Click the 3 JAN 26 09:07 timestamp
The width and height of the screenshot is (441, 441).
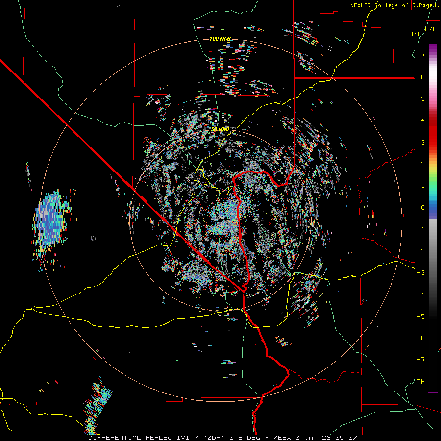326,438
